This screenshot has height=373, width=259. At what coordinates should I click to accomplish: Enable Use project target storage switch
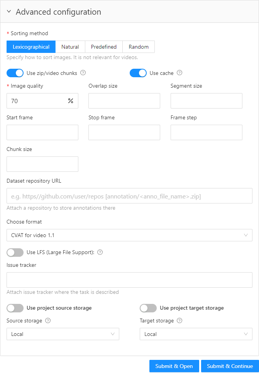pos(148,308)
